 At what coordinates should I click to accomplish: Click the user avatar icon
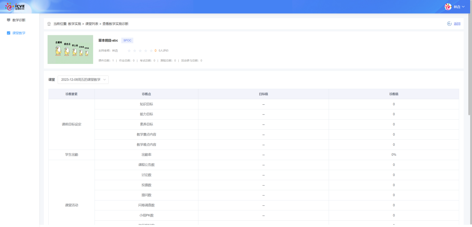(x=448, y=7)
